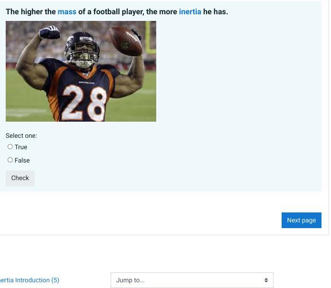Click the "True" answer label text
331x288 pixels.
(x=21, y=147)
